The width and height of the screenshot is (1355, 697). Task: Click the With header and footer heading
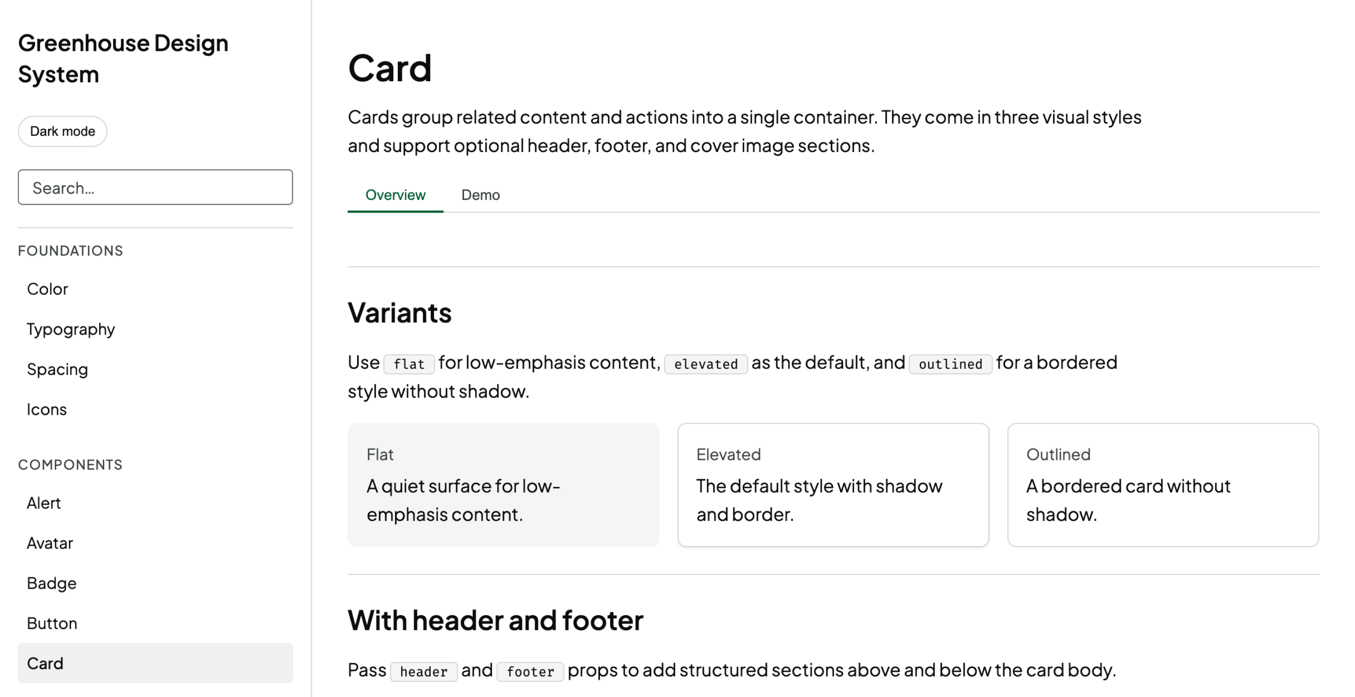496,620
